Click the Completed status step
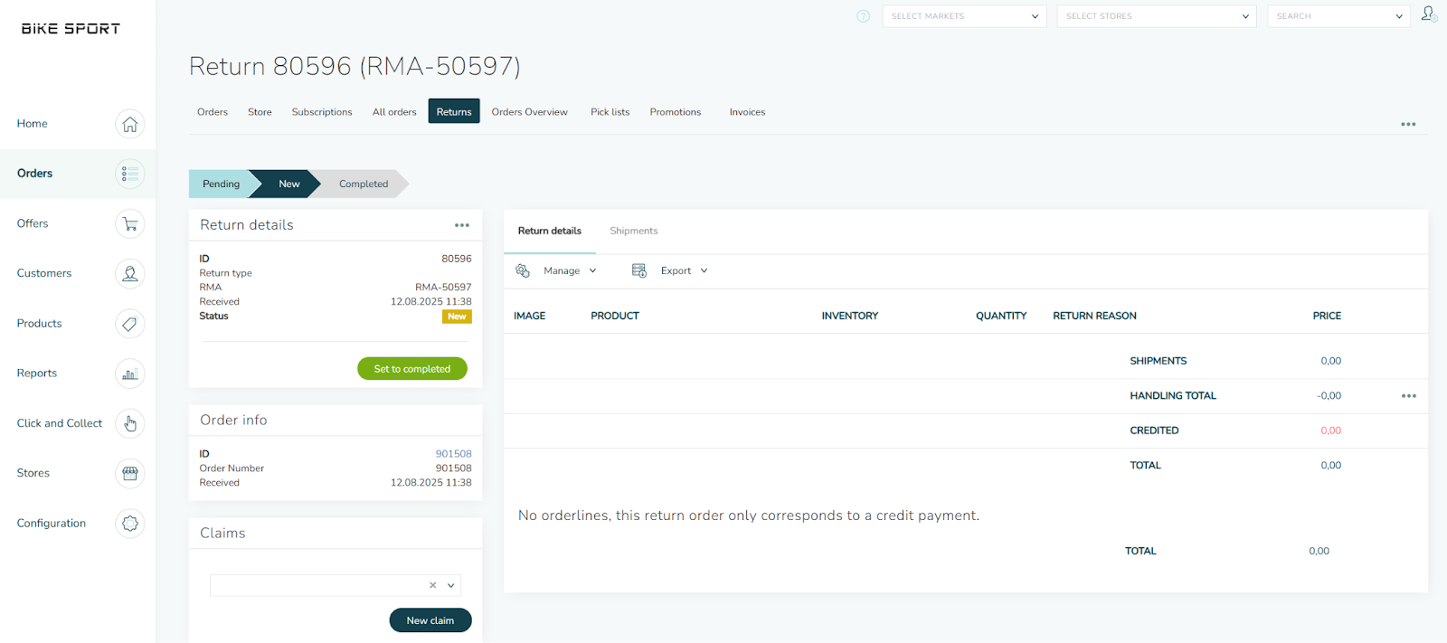This screenshot has height=643, width=1447. click(363, 184)
